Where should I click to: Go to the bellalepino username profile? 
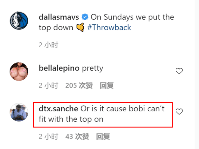pos(59,68)
